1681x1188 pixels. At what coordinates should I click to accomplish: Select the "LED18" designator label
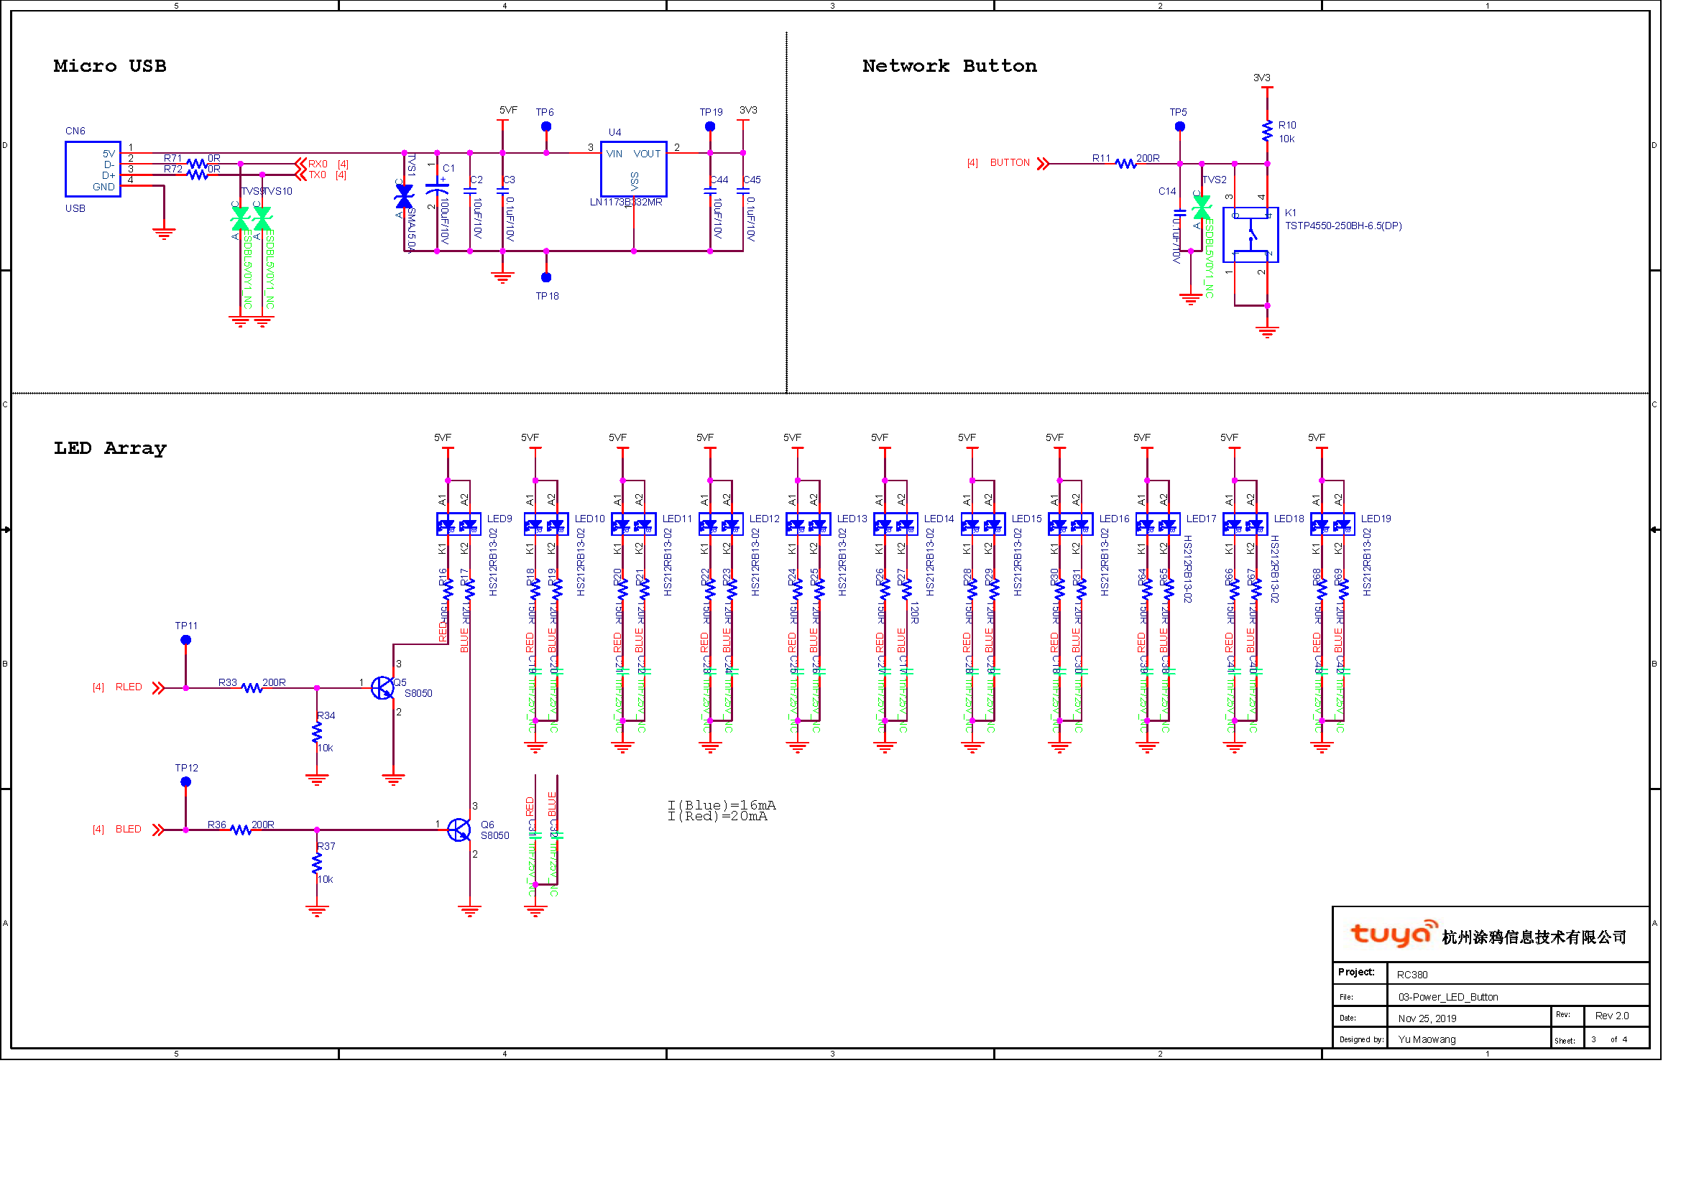point(1289,519)
